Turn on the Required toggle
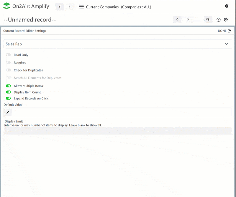Viewport: 236px width, 197px height. pos(8,63)
